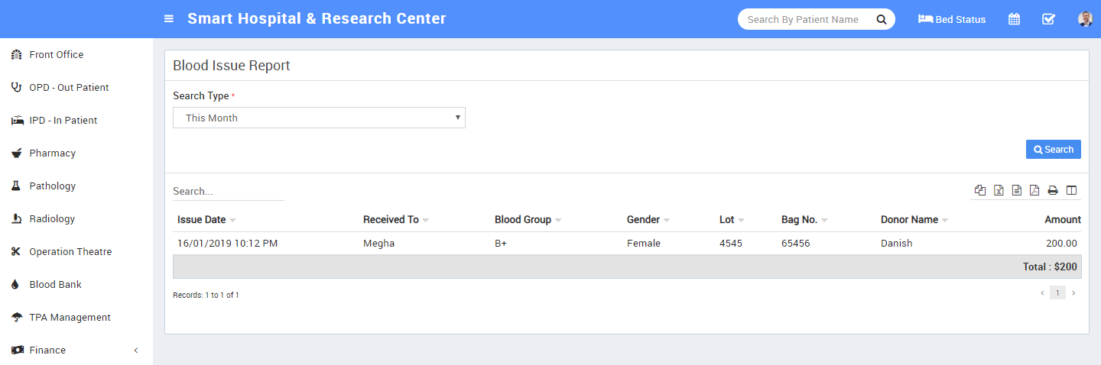Image resolution: width=1101 pixels, height=365 pixels.
Task: Export the report as CSV file icon
Action: pos(1017,190)
